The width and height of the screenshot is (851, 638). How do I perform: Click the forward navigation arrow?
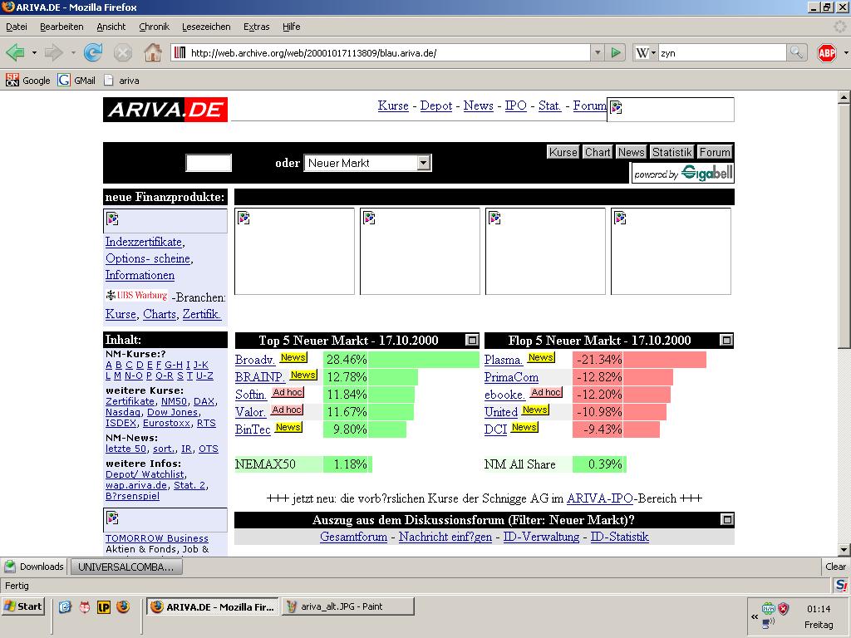tap(53, 52)
